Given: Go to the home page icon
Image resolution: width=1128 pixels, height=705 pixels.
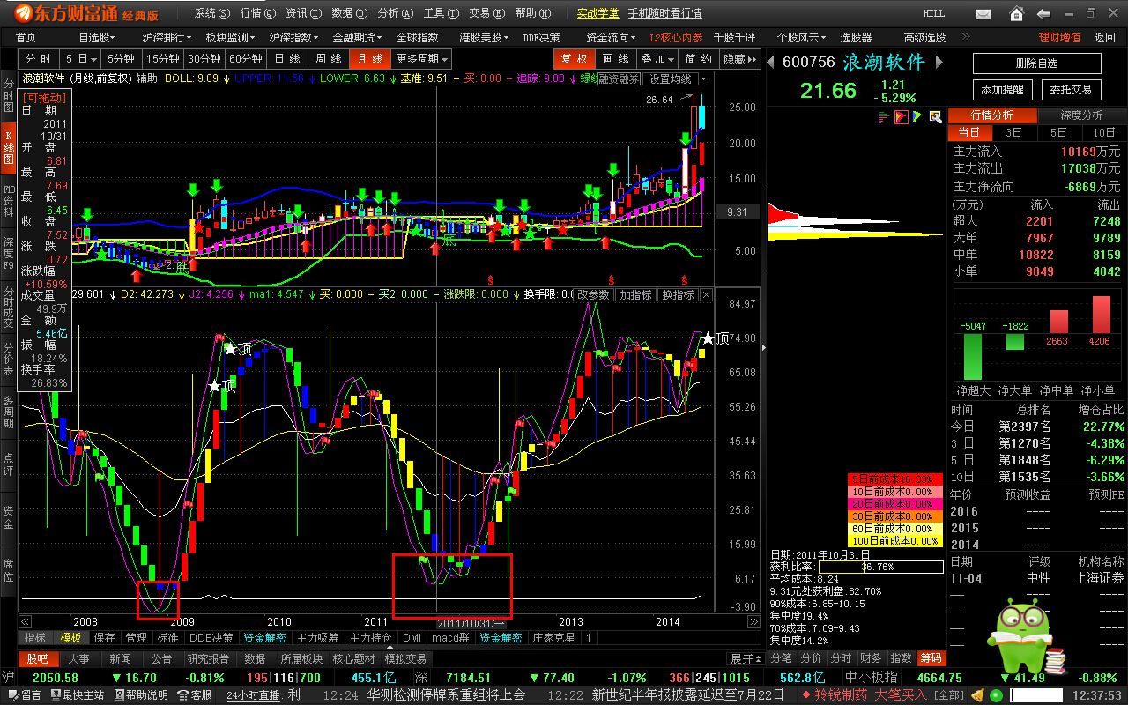Looking at the screenshot, I should click(x=1017, y=13).
